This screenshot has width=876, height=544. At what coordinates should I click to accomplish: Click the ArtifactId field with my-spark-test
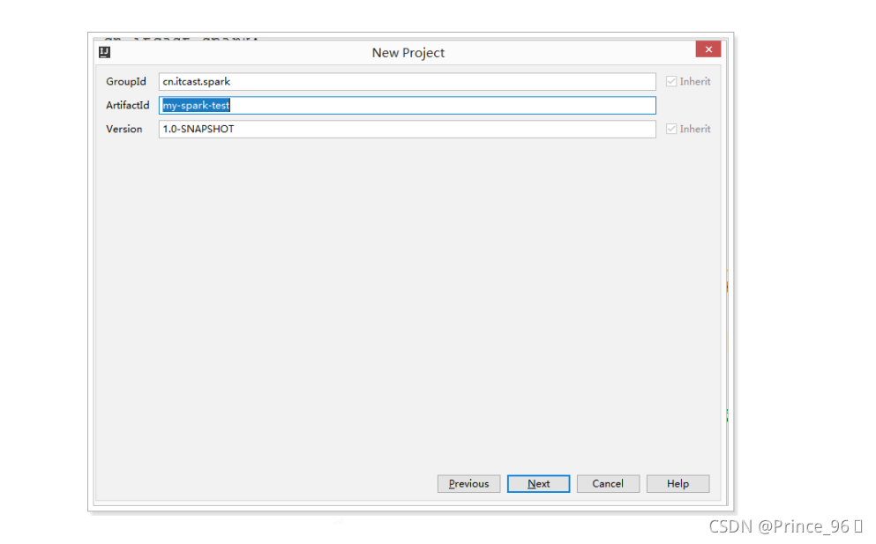(x=408, y=106)
